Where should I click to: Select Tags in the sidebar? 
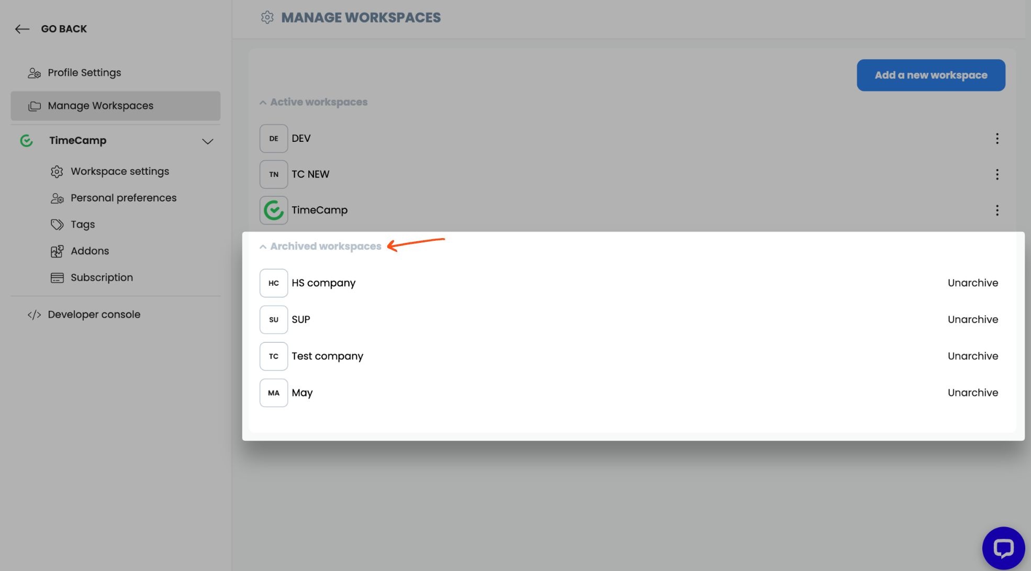pyautogui.click(x=83, y=225)
